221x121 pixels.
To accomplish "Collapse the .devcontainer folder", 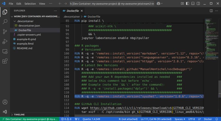I will [x=35, y=21].
